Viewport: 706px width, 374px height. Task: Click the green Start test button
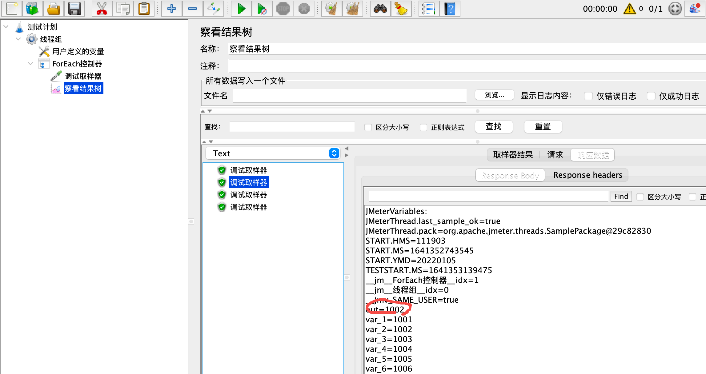click(x=242, y=9)
